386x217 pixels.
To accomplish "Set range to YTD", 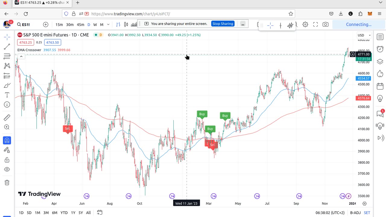I will pyautogui.click(x=64, y=213).
